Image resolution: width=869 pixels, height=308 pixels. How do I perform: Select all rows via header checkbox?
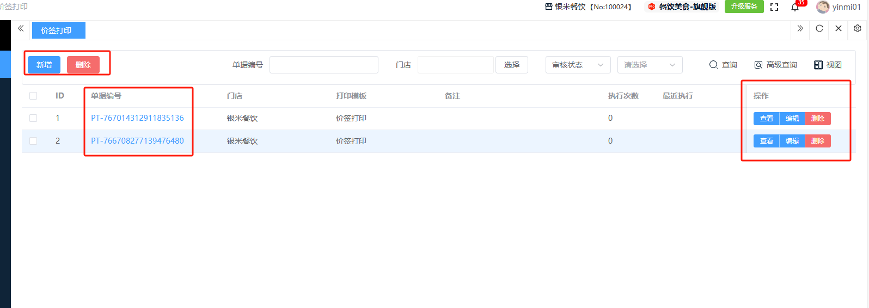33,96
